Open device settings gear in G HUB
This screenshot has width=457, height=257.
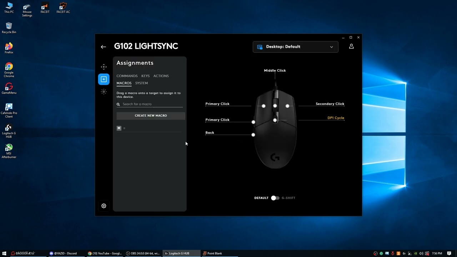104,206
